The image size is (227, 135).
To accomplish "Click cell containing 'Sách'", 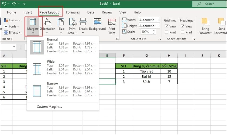I will (x=146, y=82).
